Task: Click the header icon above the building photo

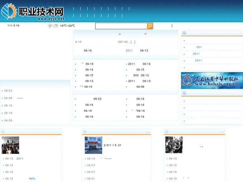Action: coord(85,132)
